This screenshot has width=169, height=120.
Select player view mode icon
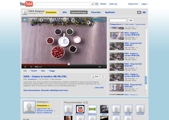(x=139, y=12)
